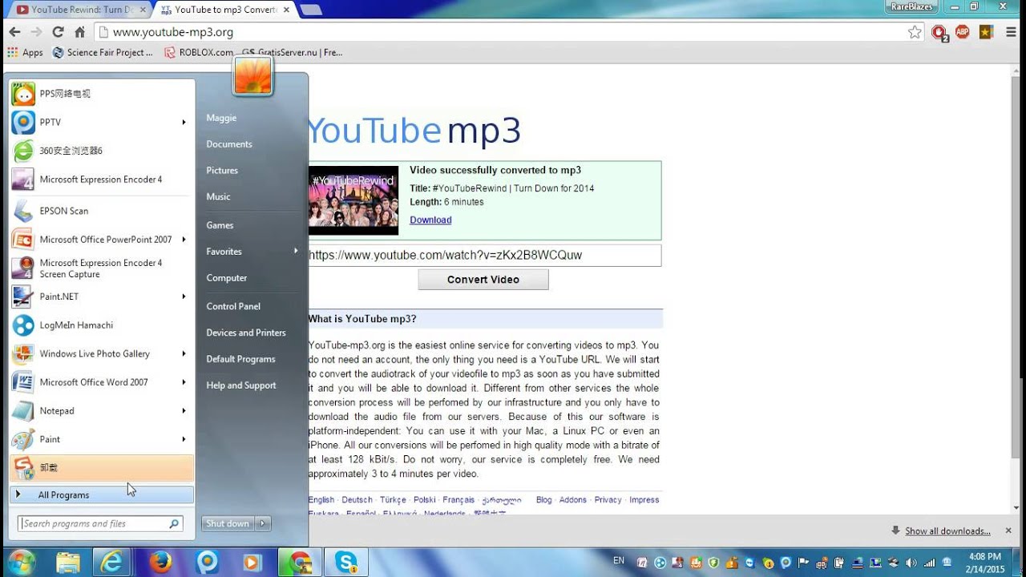Click the Addons footer link
Image resolution: width=1026 pixels, height=577 pixels.
(573, 500)
